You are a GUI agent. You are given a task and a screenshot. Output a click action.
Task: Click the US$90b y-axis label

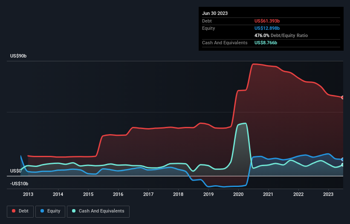(18, 56)
